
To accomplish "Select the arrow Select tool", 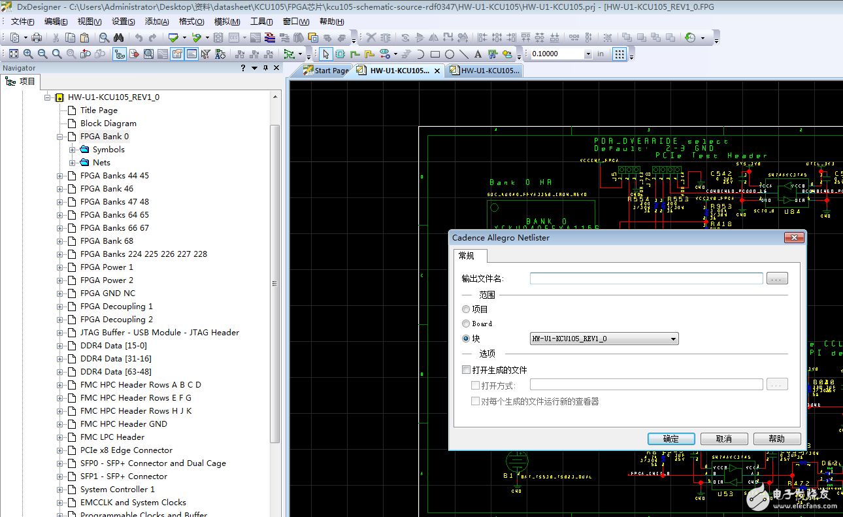I will [325, 54].
